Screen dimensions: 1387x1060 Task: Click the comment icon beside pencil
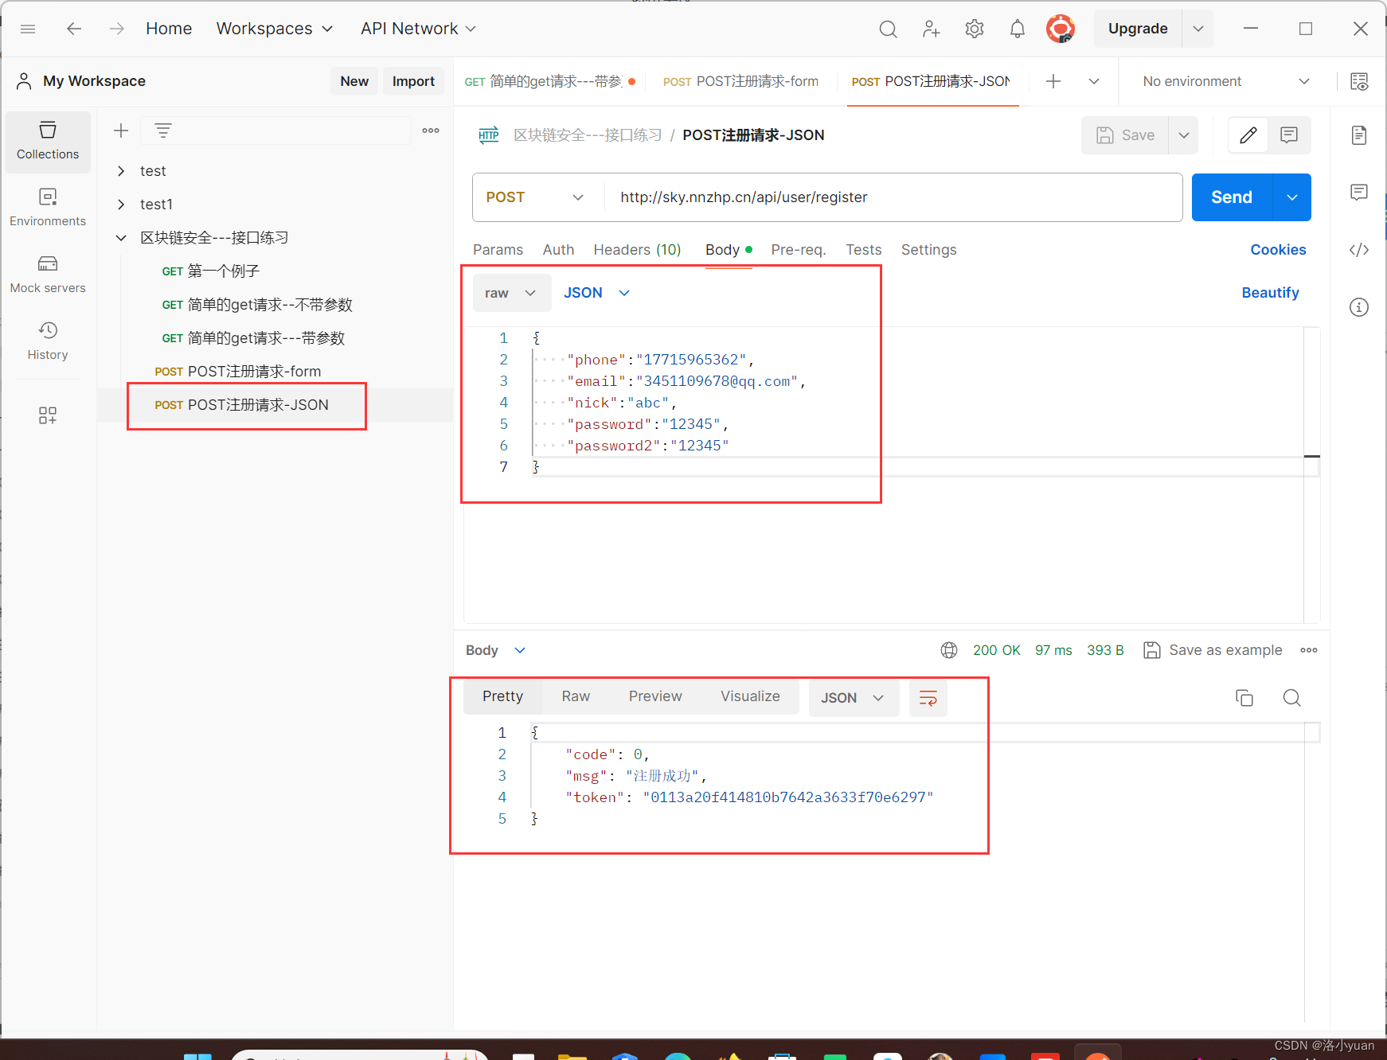1289,135
